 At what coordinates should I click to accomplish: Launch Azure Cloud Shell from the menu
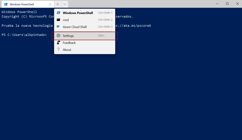(x=85, y=27)
